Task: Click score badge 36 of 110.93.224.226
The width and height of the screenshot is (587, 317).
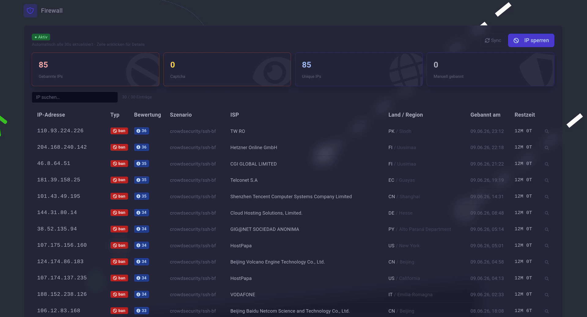Action: pos(142,131)
